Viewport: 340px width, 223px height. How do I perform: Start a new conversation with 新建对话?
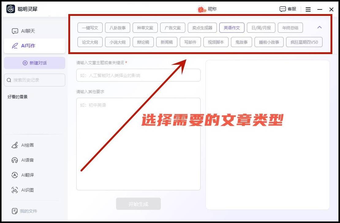click(x=35, y=63)
